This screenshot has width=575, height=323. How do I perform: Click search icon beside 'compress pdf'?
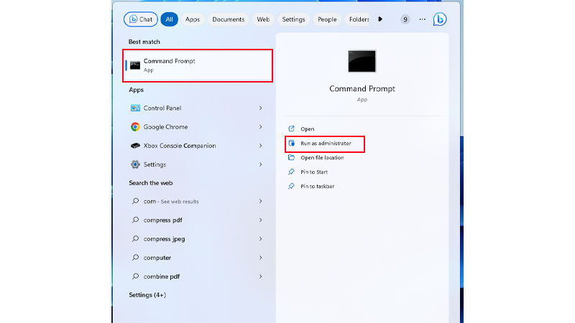[135, 220]
